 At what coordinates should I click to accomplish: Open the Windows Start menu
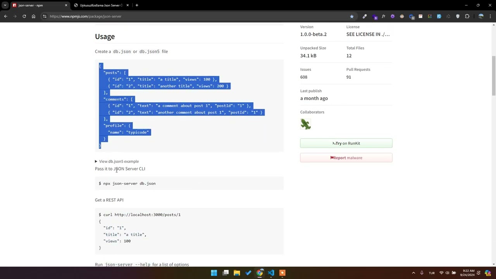point(214,273)
